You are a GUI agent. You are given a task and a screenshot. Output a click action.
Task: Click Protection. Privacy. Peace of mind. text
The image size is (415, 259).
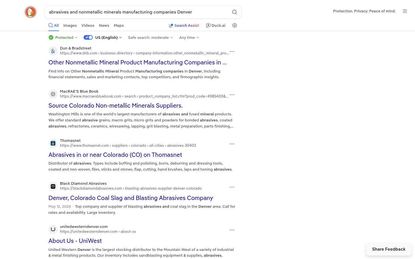[x=364, y=11]
